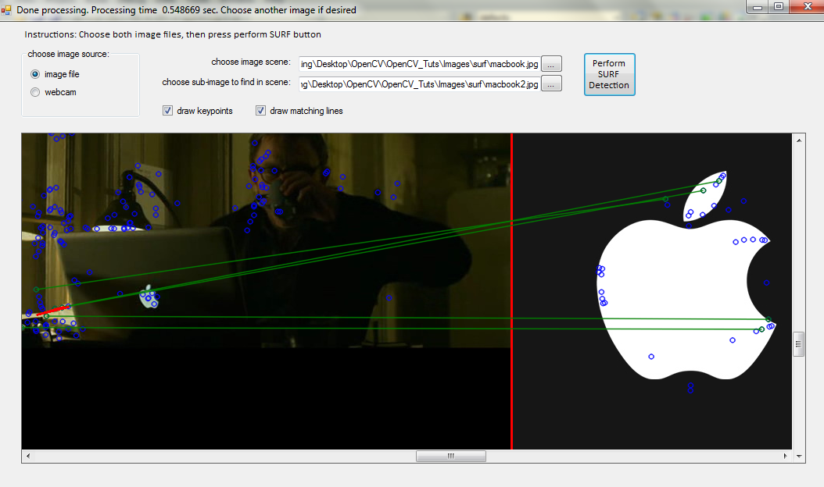Click the vertical scrollbar thumb
824x487 pixels.
pos(798,344)
